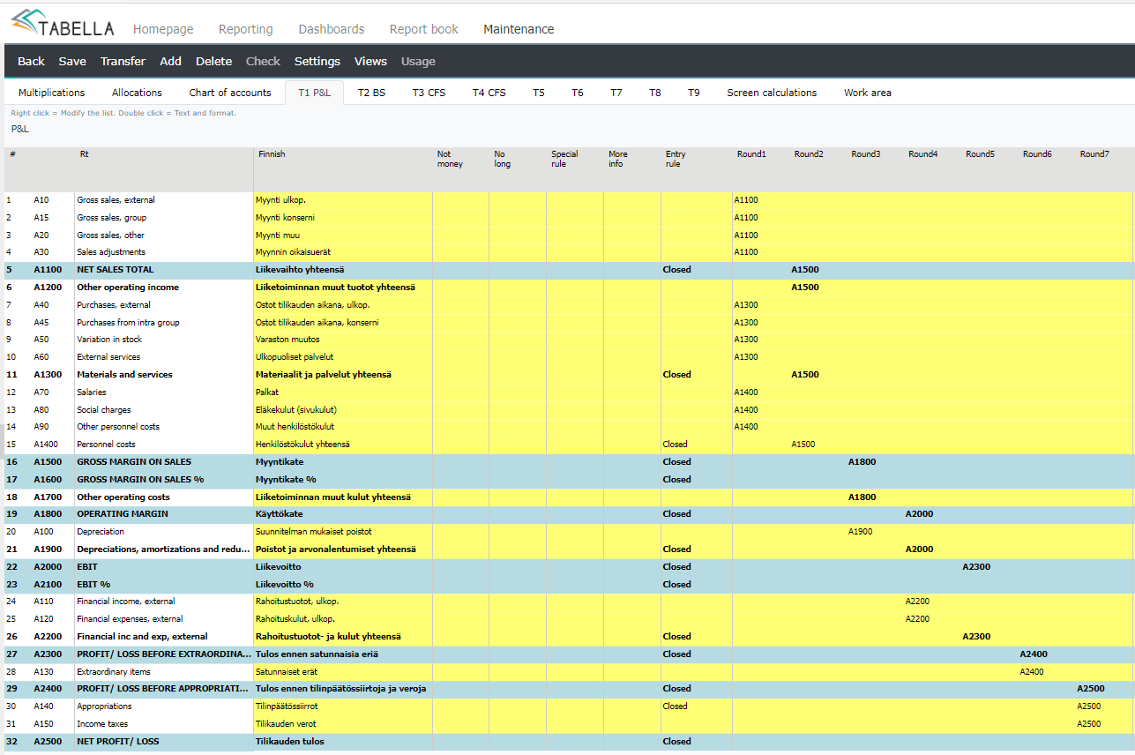The image size is (1135, 755).
Task: Switch to the T2 BS tab
Action: [x=371, y=93]
